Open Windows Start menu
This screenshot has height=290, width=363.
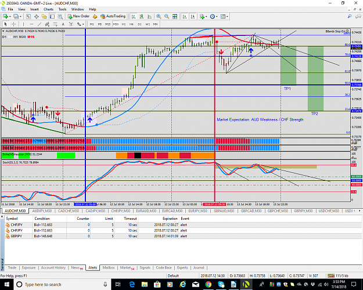click(7, 284)
